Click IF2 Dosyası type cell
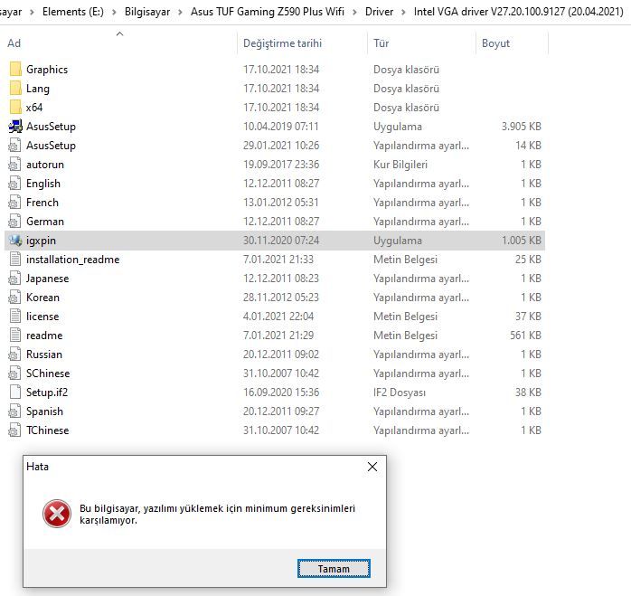The image size is (631, 596). coord(400,393)
